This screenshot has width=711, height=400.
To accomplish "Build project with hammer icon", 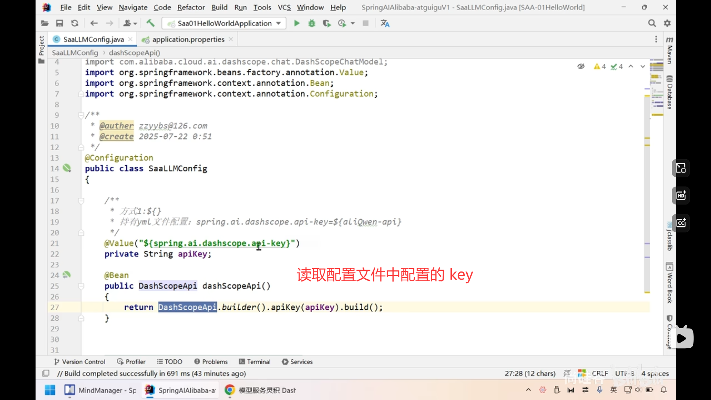I will click(150, 23).
